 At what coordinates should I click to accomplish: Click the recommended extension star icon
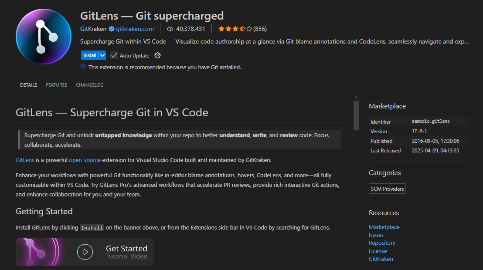[x=83, y=67]
